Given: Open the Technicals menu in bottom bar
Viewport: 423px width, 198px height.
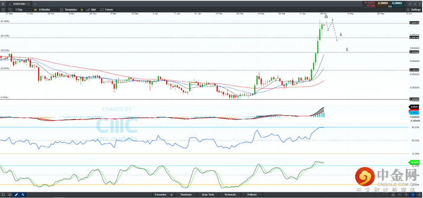Looking at the screenshot, I should coord(229,195).
